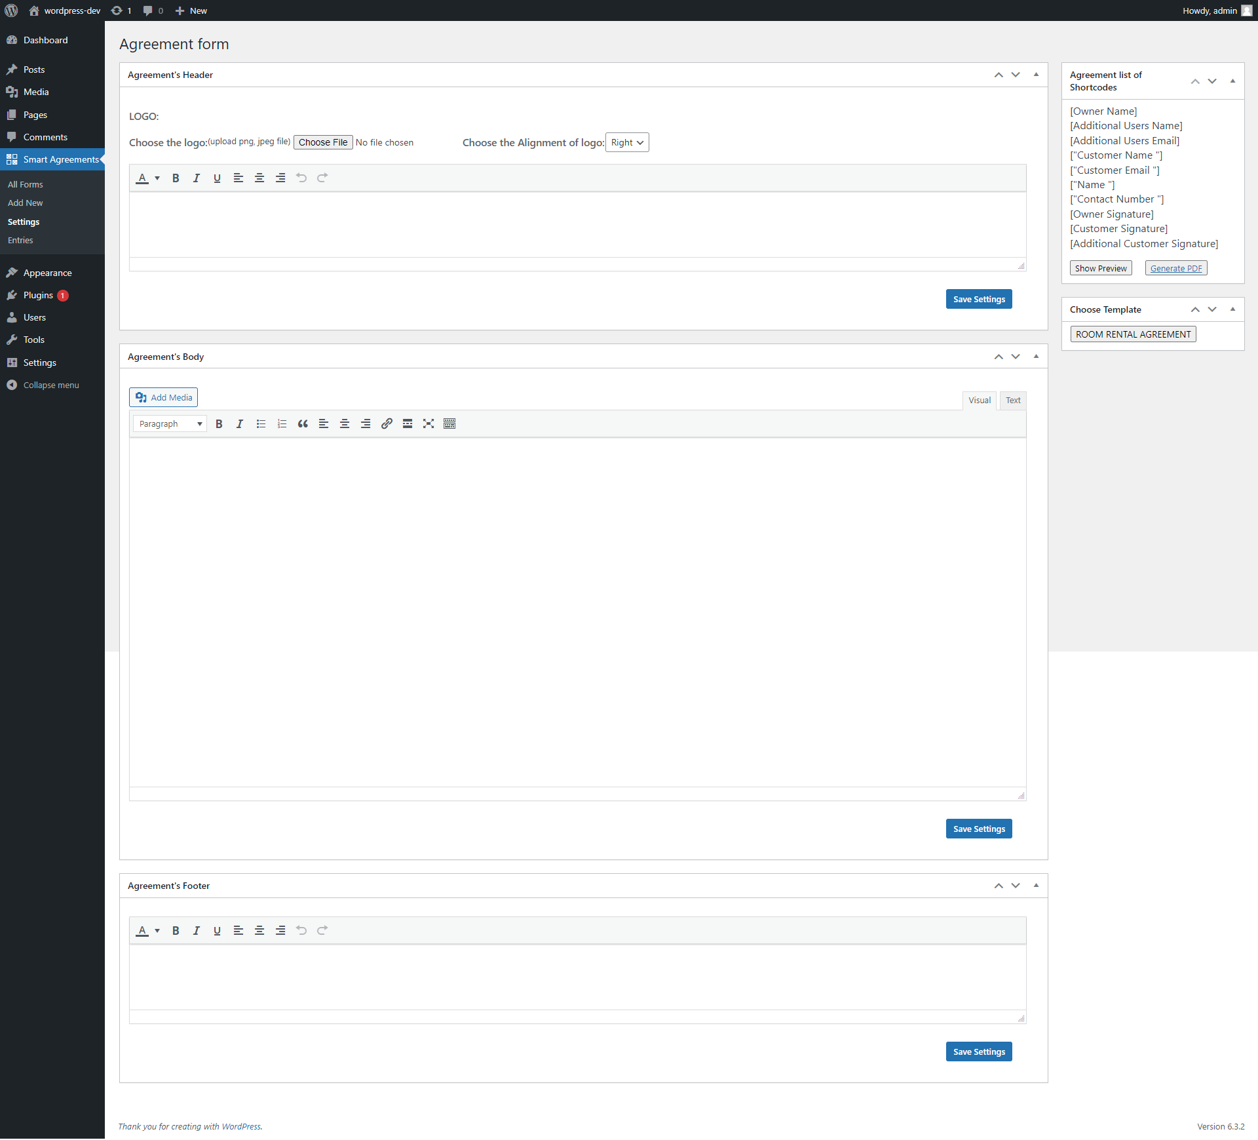Toggle Italic in the Agreement's Body editor

(x=240, y=424)
